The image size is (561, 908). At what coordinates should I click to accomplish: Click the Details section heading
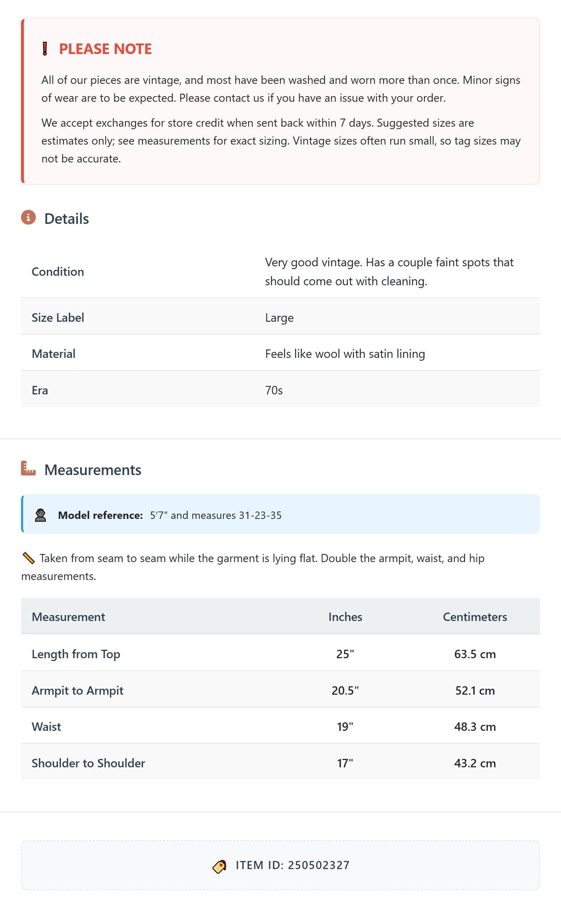point(67,219)
